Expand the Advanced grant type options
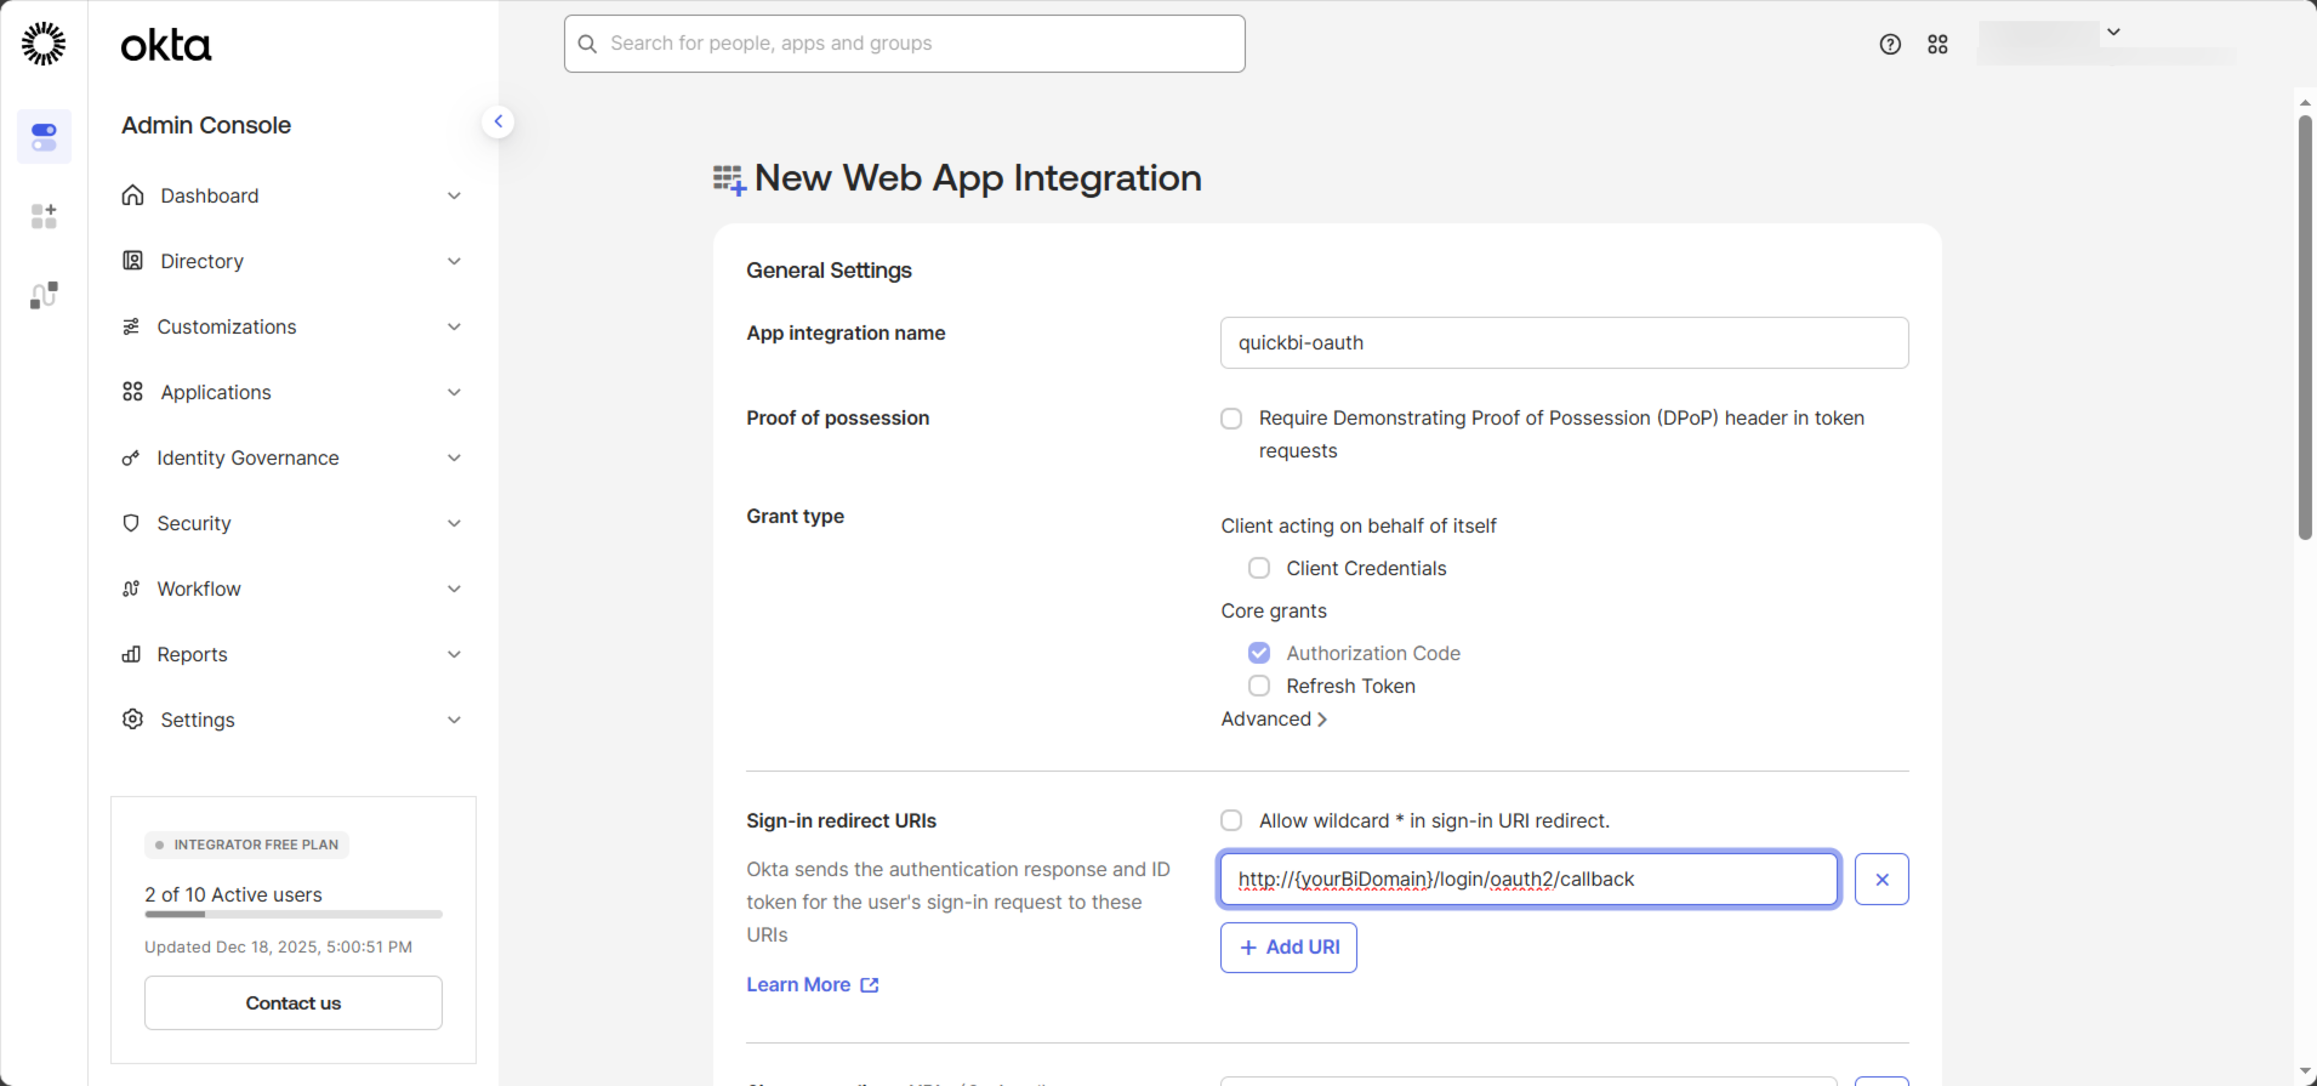The width and height of the screenshot is (2317, 1086). pos(1273,719)
